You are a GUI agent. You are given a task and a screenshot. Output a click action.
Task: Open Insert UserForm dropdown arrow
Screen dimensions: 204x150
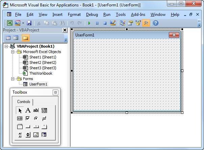click(x=23, y=23)
